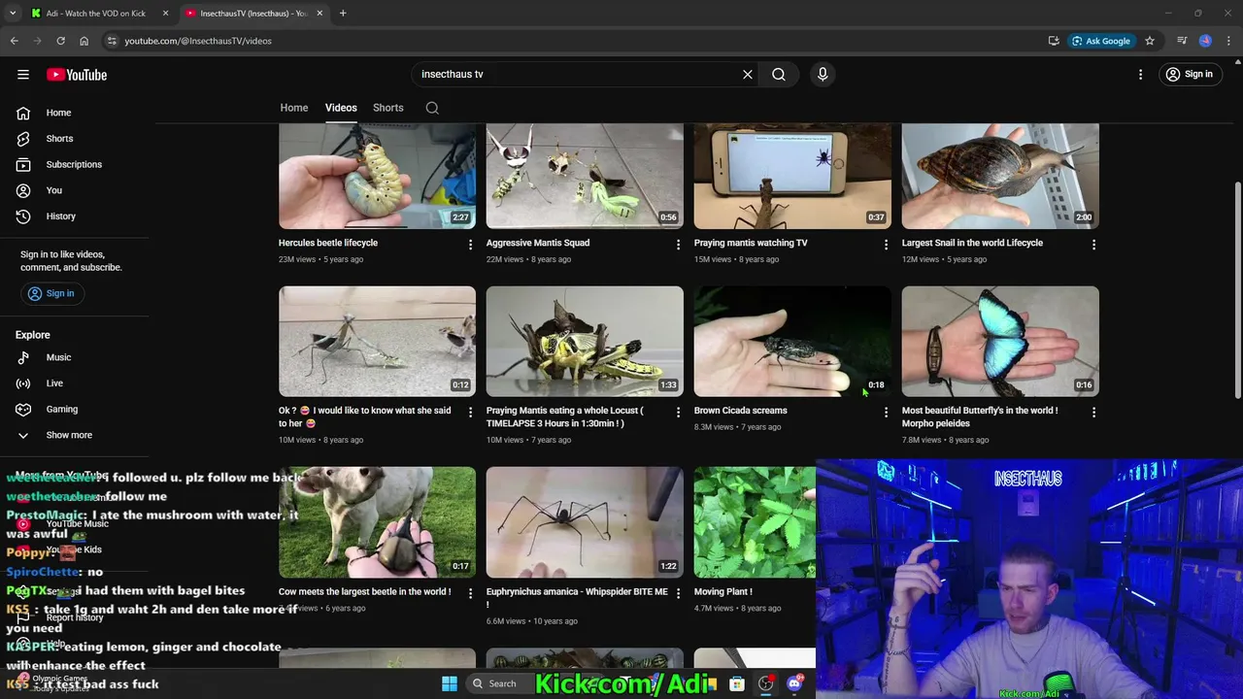
Task: Start voice search with microphone
Action: 823,74
